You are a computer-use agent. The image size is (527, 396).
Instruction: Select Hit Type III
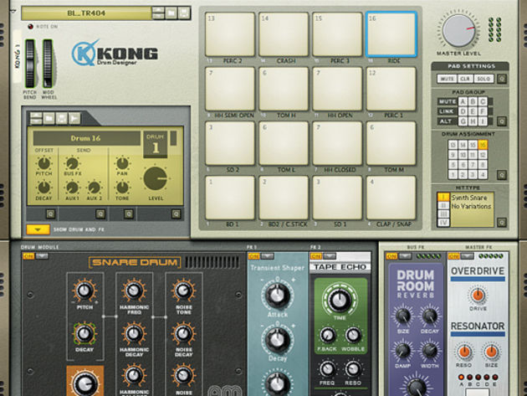point(443,214)
